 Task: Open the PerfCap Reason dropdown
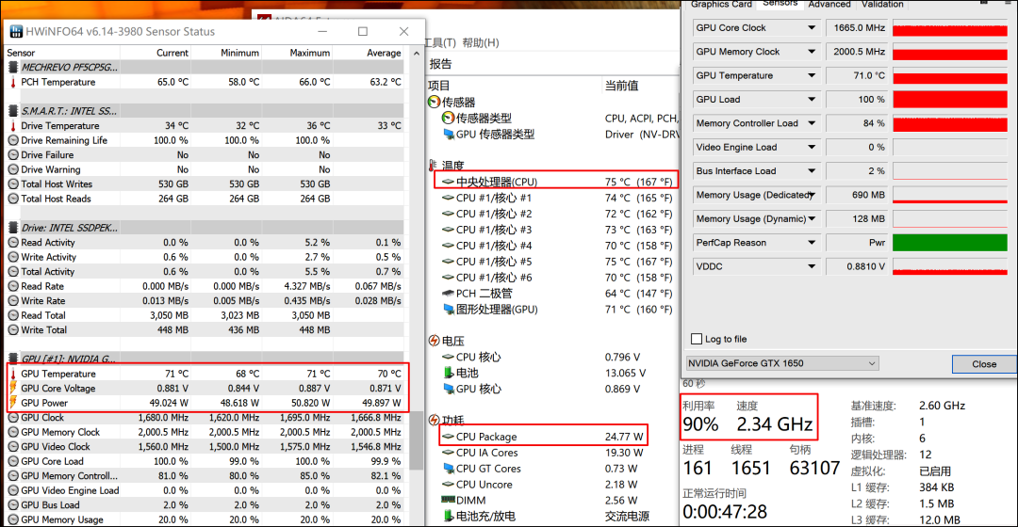812,243
